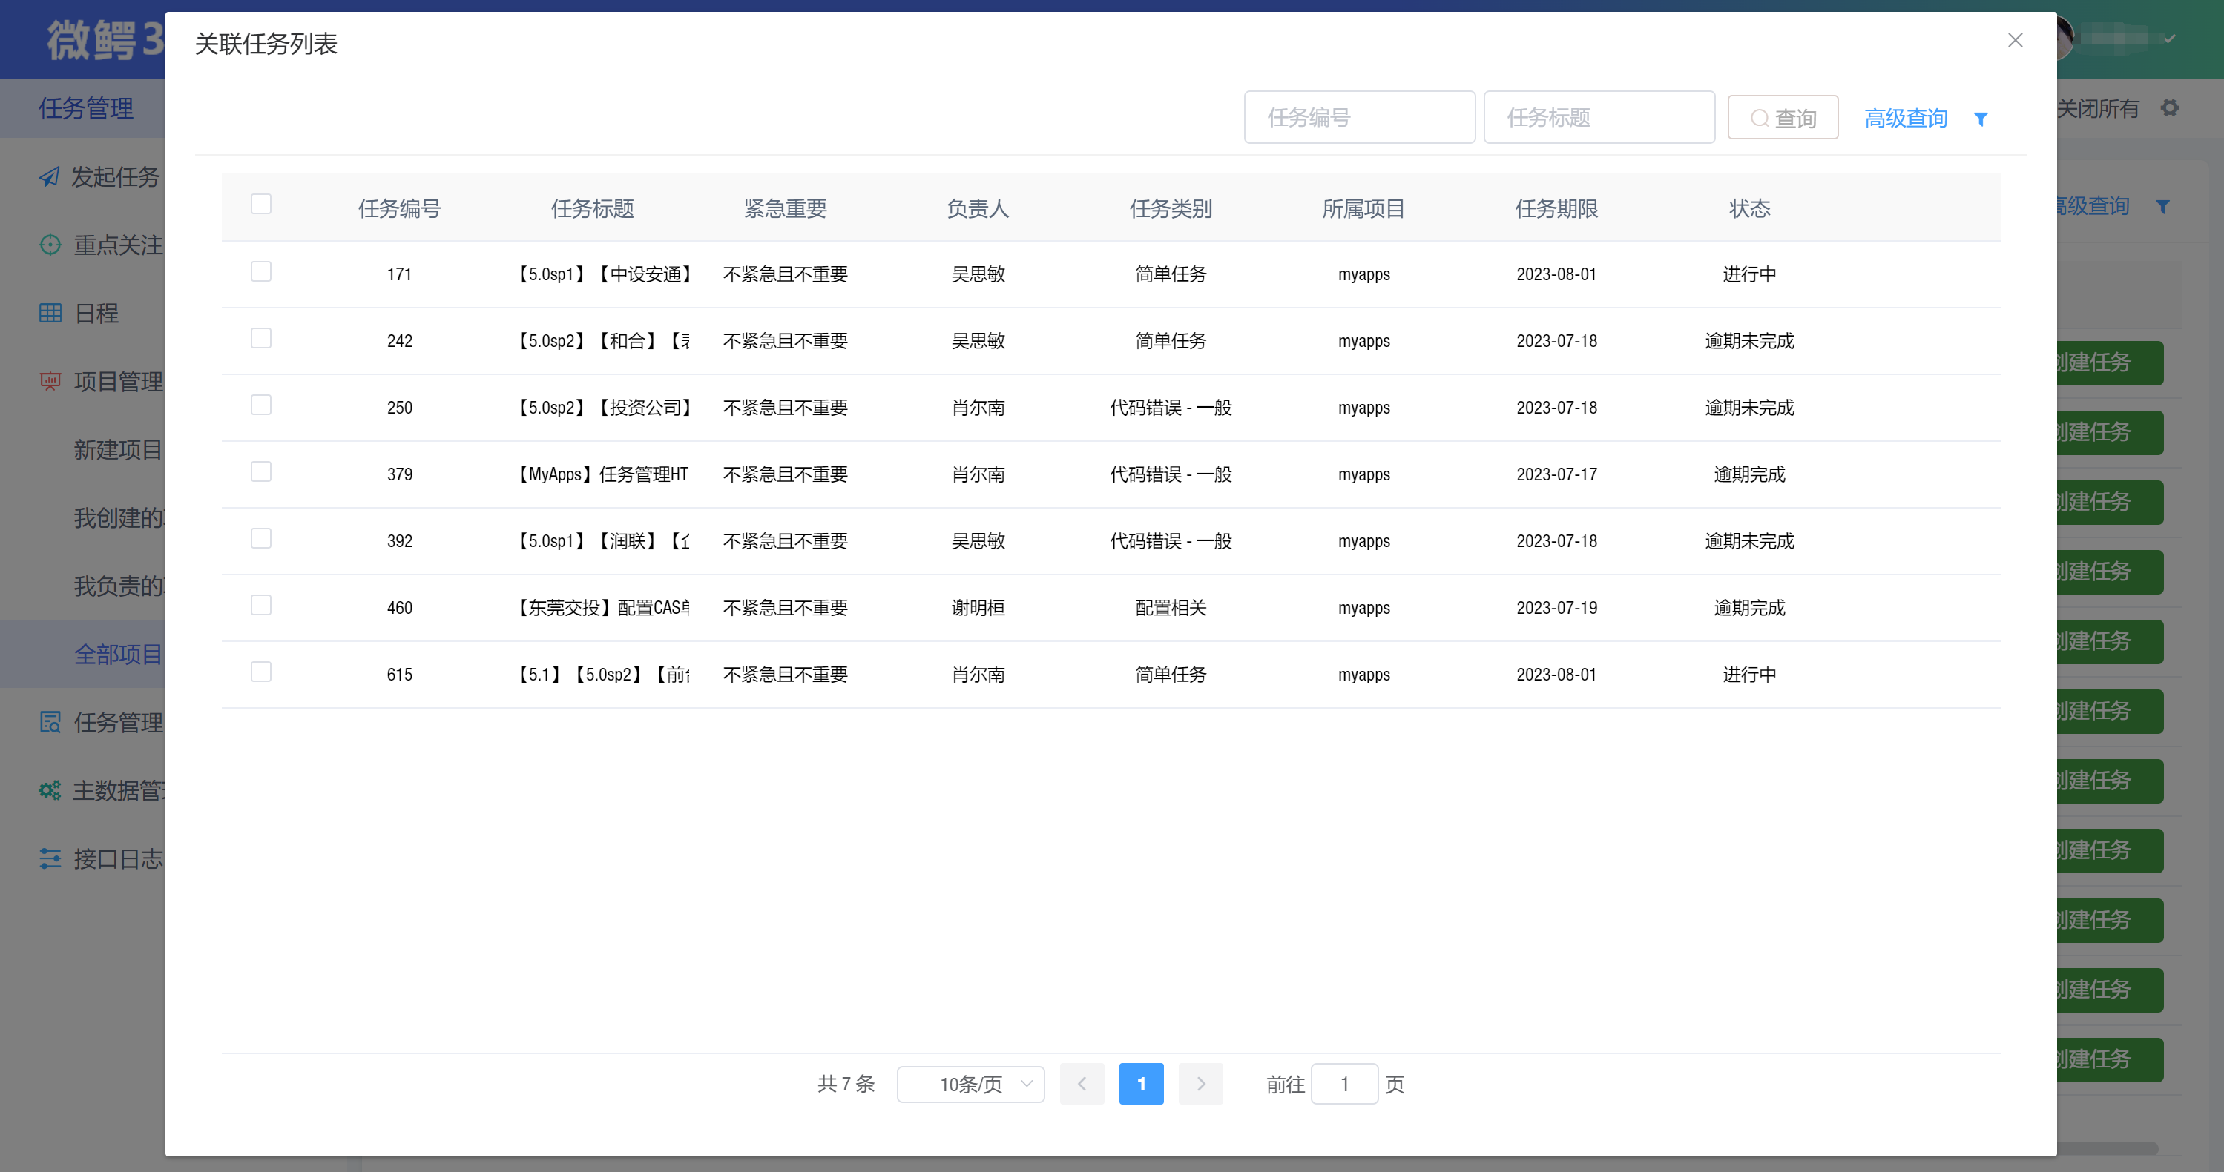Close the 关联任务列表 dialog
This screenshot has height=1172, width=2224.
pyautogui.click(x=2015, y=41)
